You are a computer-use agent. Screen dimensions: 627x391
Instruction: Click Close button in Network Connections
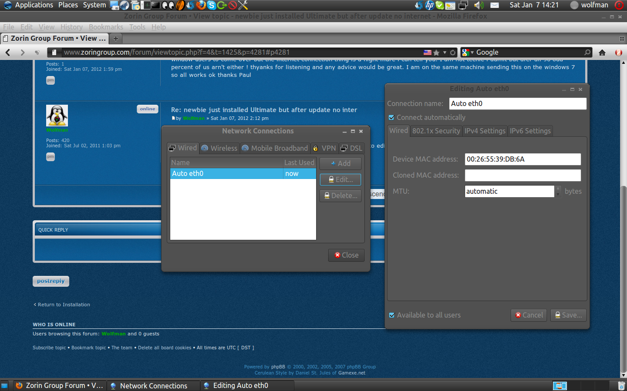coord(346,255)
